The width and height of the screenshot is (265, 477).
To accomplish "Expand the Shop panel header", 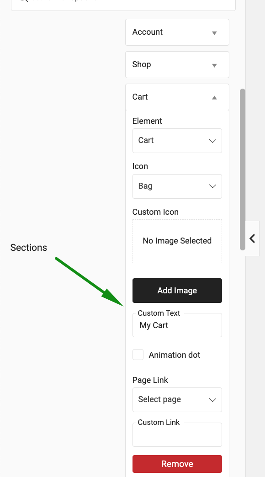I will (177, 64).
